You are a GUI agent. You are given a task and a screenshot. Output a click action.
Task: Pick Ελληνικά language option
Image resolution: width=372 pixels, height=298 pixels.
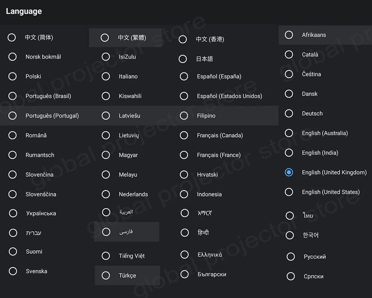click(185, 254)
